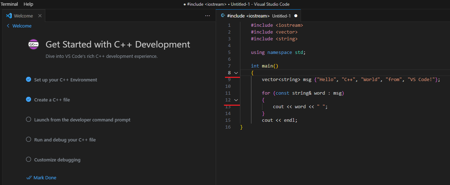This screenshot has height=185, width=450.
Task: Click the C/C++ extension logo icon
Action: click(x=34, y=44)
